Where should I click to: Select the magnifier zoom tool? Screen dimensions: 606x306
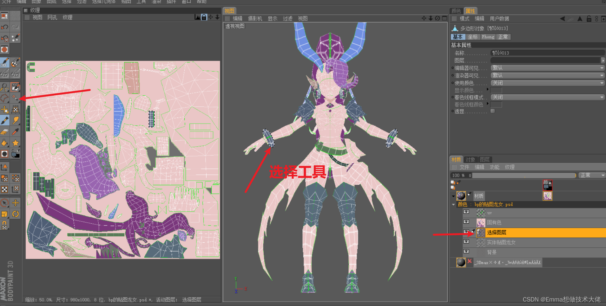[x=4, y=86]
